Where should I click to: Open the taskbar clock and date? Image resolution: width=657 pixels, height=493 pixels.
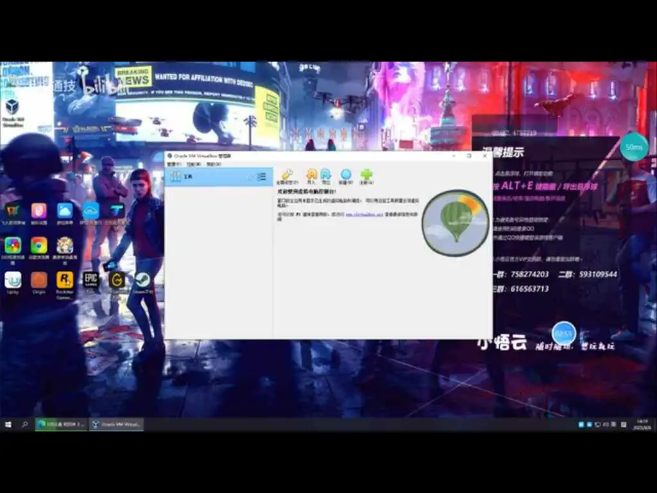click(642, 425)
